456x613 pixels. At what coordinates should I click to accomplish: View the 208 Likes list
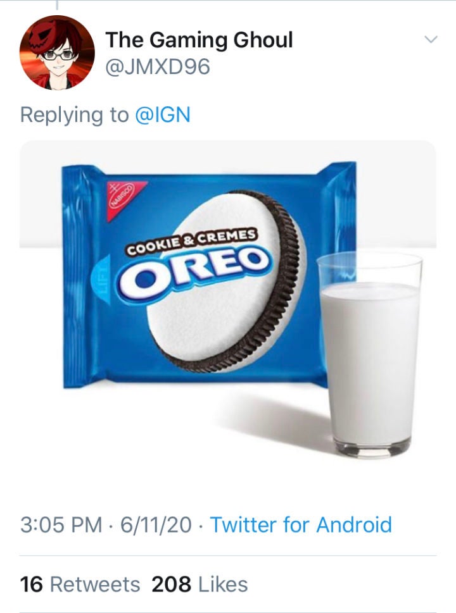click(x=199, y=584)
